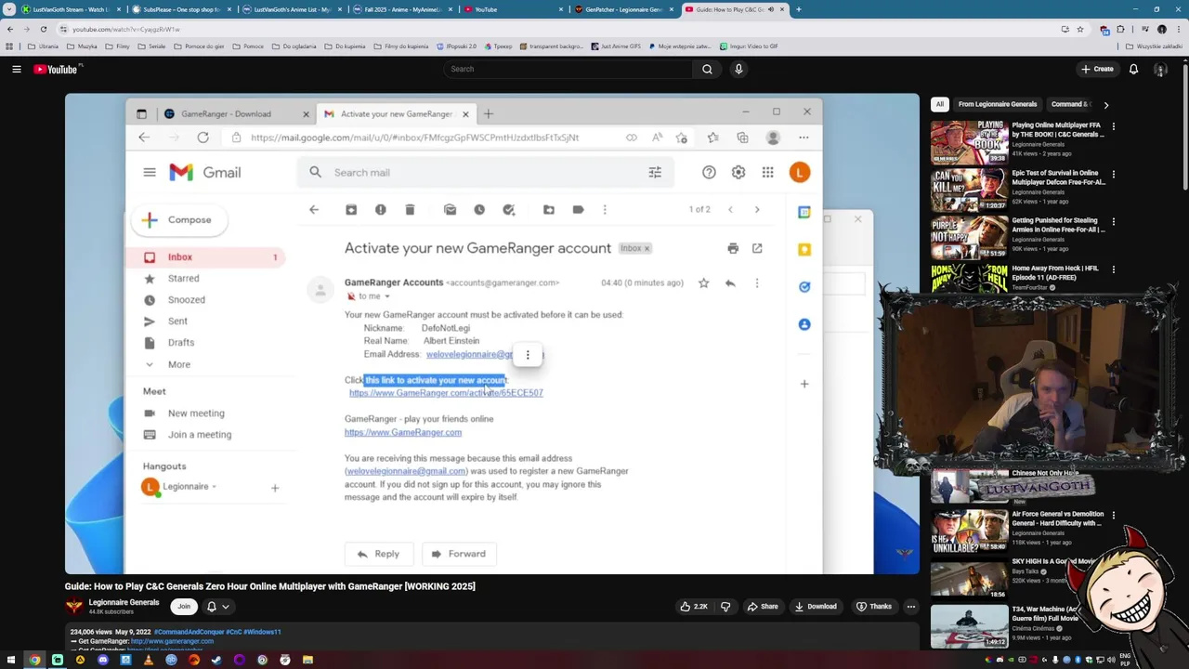The width and height of the screenshot is (1189, 669).
Task: Click the Gmail settings gear icon
Action: pos(738,173)
